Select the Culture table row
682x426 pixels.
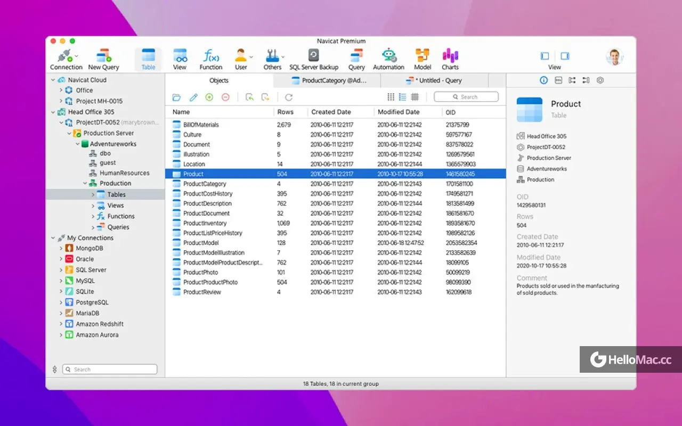click(336, 135)
